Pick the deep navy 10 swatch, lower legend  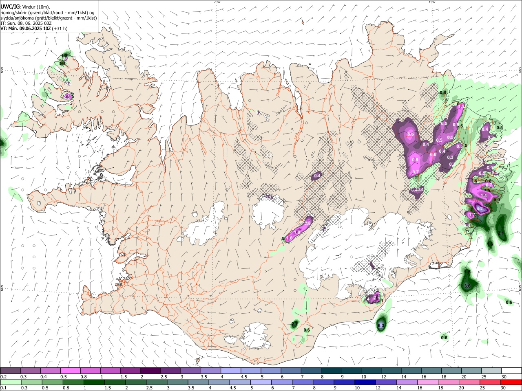click(365, 382)
